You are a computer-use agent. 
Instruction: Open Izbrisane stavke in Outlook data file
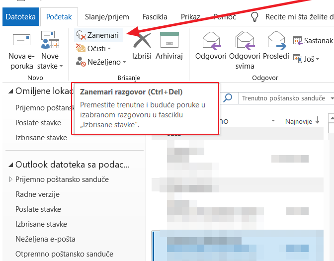[41, 224]
